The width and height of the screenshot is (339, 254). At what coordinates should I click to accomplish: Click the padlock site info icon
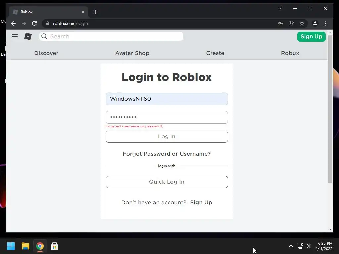[48, 23]
